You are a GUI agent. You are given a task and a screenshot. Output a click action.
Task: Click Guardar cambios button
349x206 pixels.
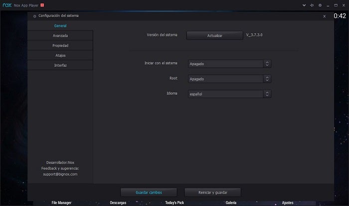coord(149,193)
